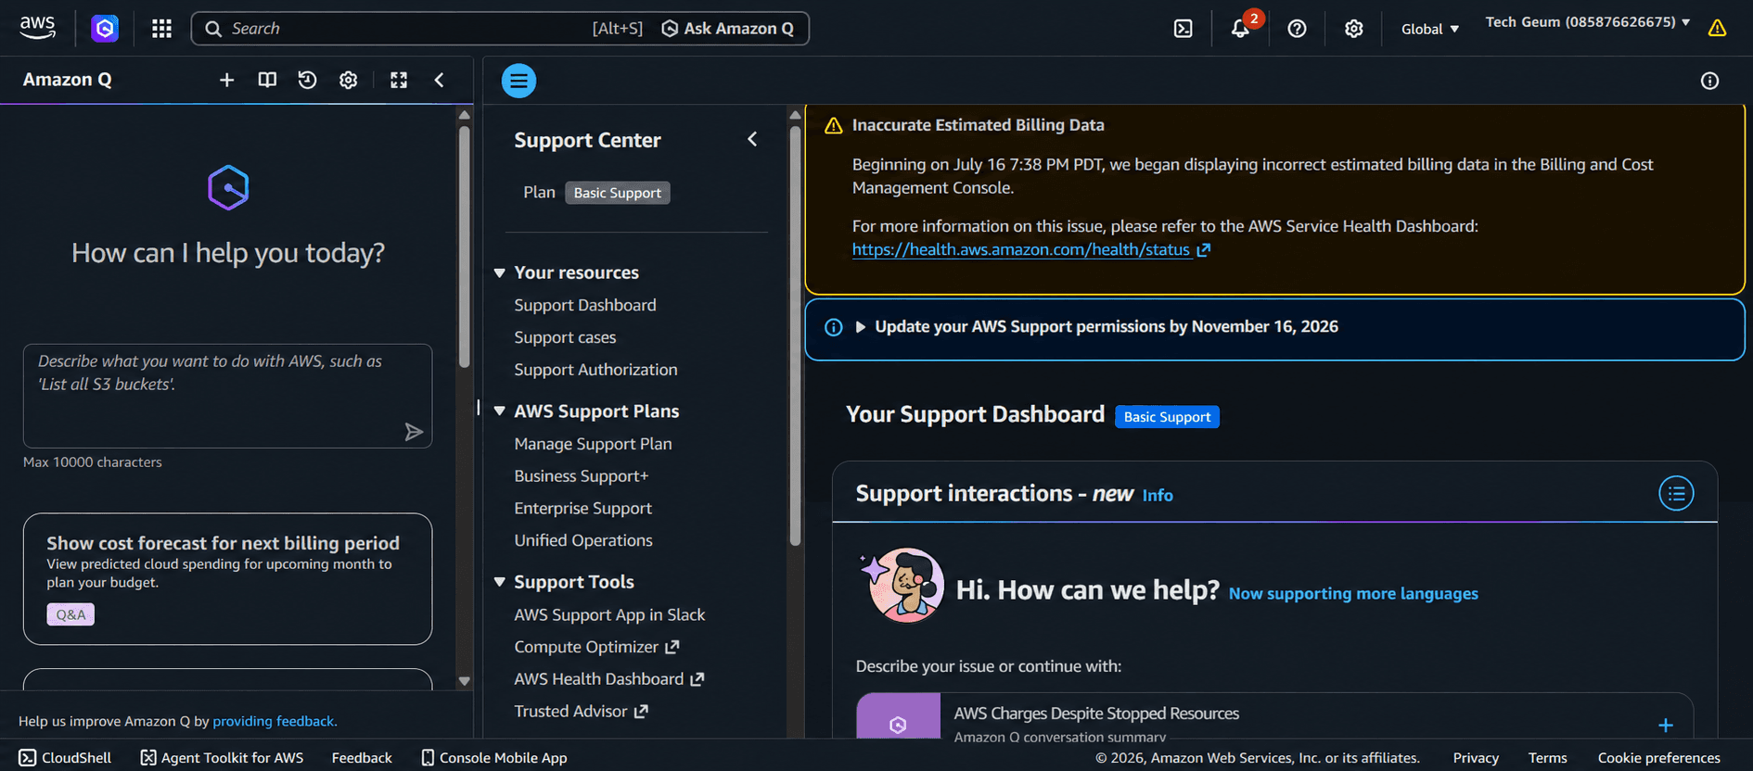The width and height of the screenshot is (1753, 771).
Task: Open Now supporting more languages link
Action: (x=1353, y=594)
